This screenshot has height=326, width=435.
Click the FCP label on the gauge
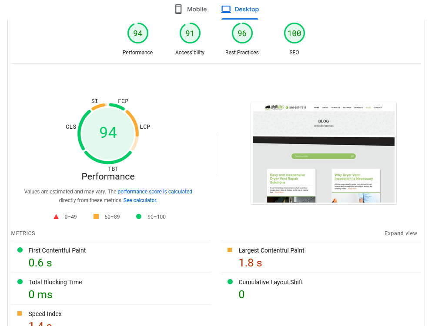(x=123, y=101)
